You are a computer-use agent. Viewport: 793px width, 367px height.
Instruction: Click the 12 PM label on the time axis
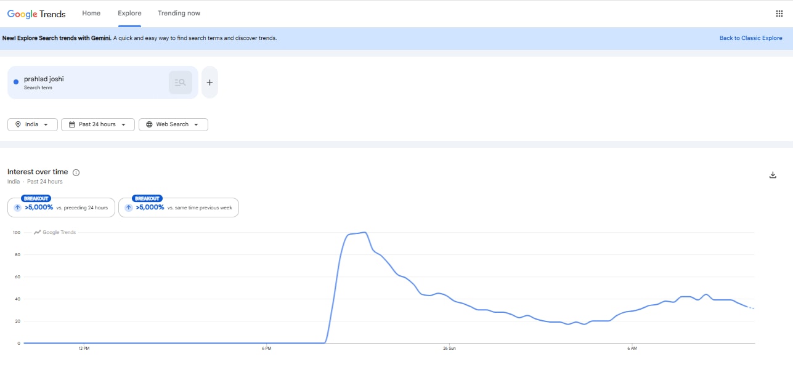point(84,349)
